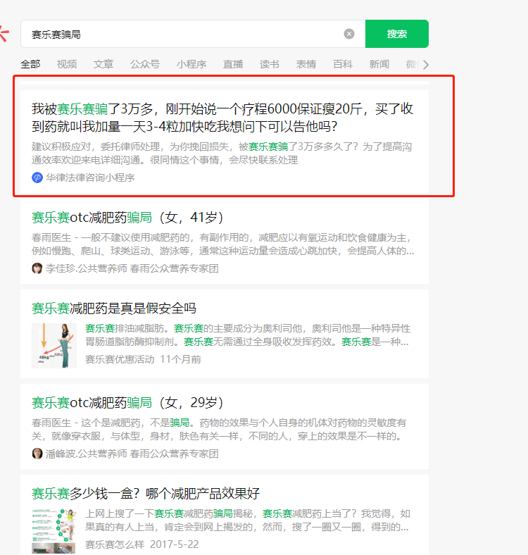Screen dimensions: 528x555
Task: Switch to the 公众号 tab
Action: pyautogui.click(x=145, y=64)
